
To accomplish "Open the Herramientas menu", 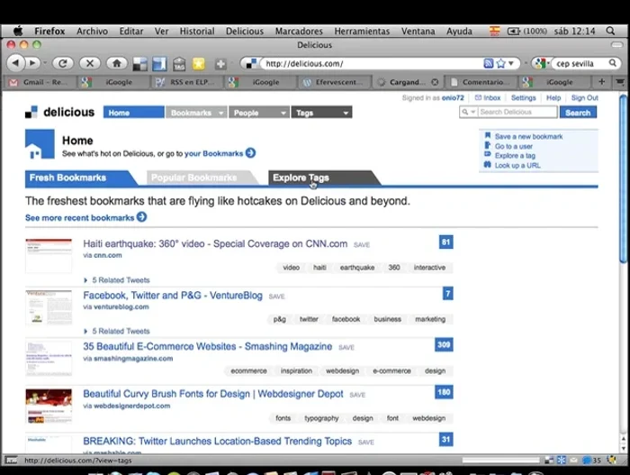I will (x=362, y=31).
